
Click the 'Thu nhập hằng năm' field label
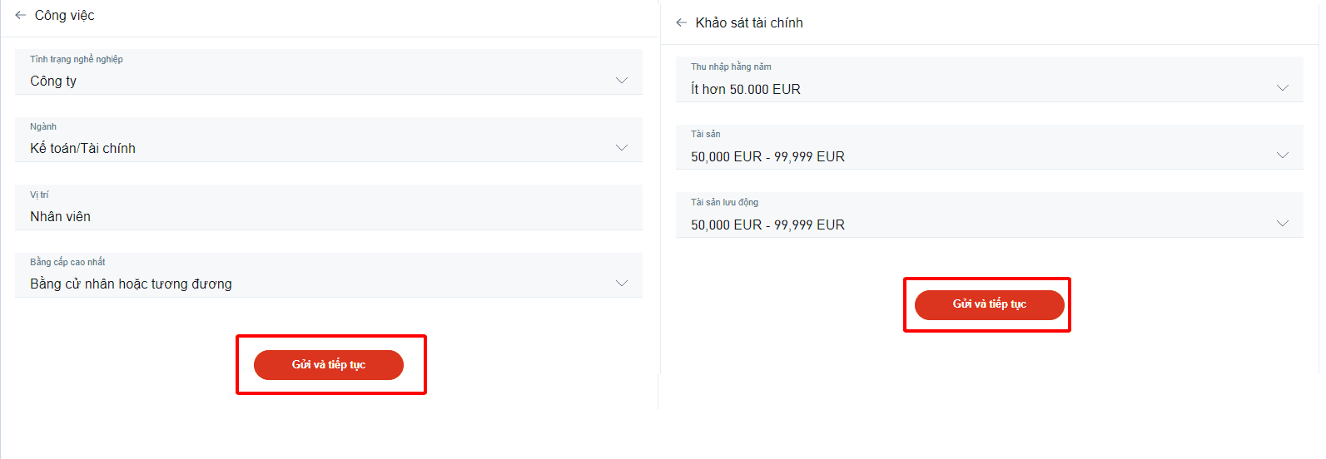coord(731,67)
